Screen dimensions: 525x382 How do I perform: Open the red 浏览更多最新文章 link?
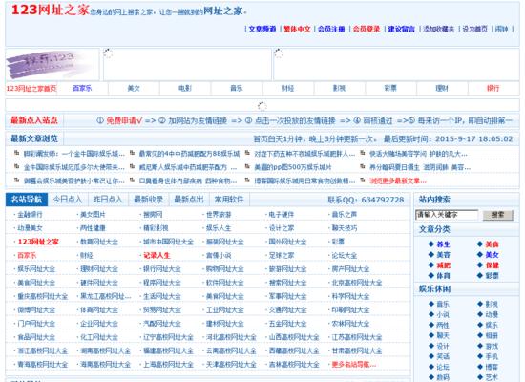398,180
